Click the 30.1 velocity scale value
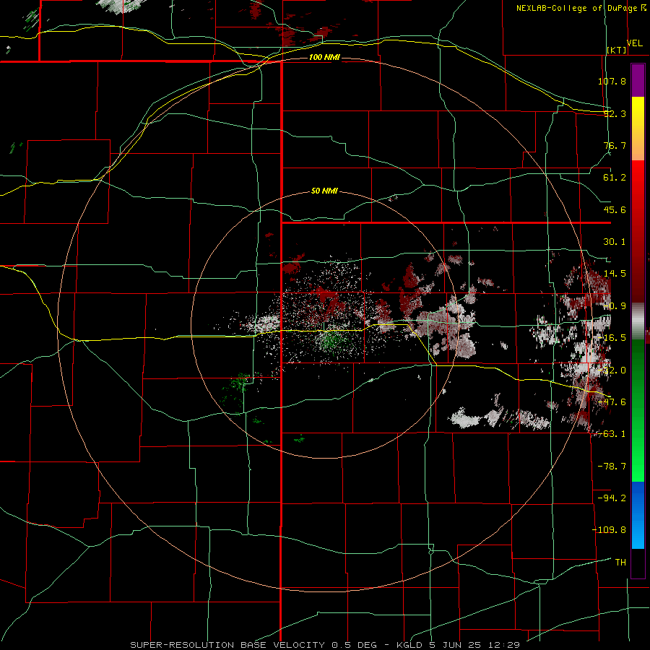650x650 pixels. pyautogui.click(x=615, y=242)
